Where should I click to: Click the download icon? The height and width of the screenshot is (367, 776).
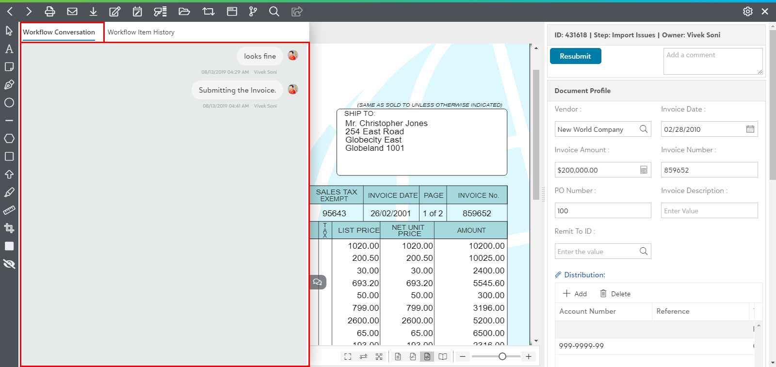tap(93, 11)
